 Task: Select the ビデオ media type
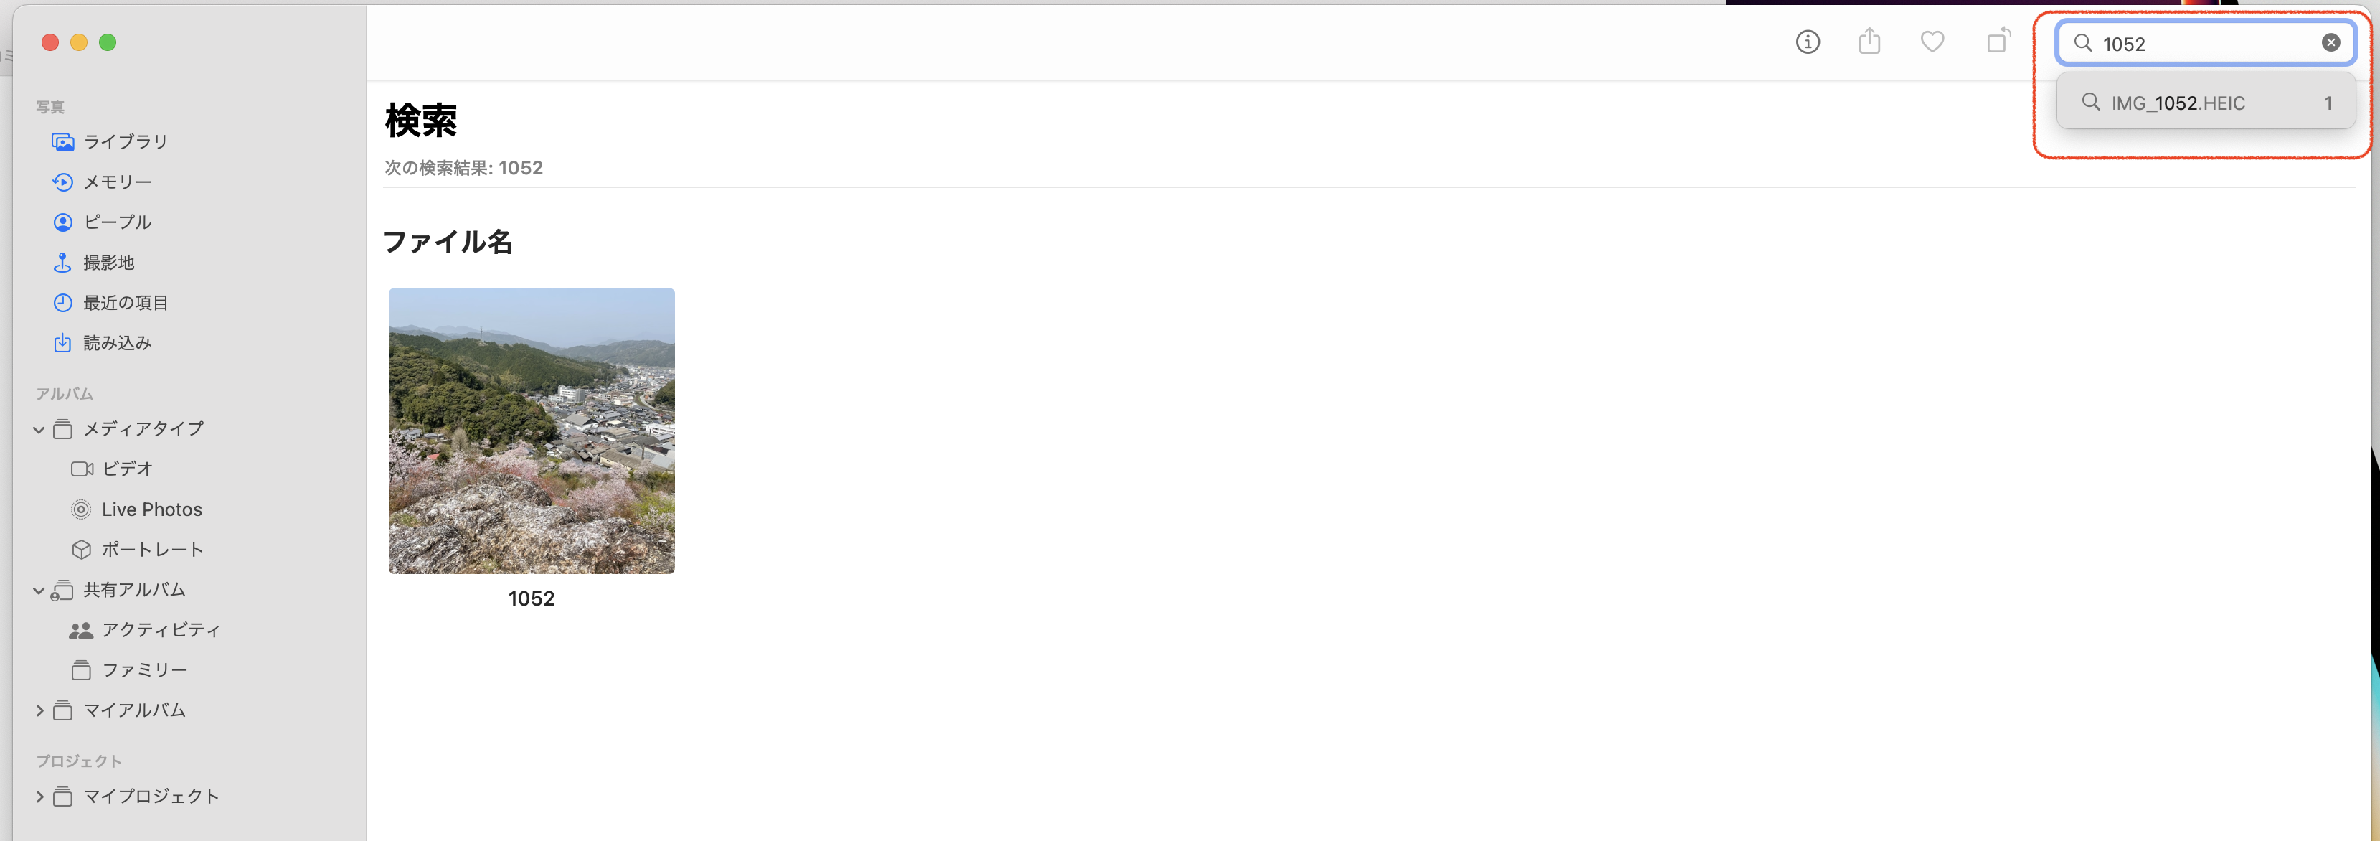click(126, 469)
